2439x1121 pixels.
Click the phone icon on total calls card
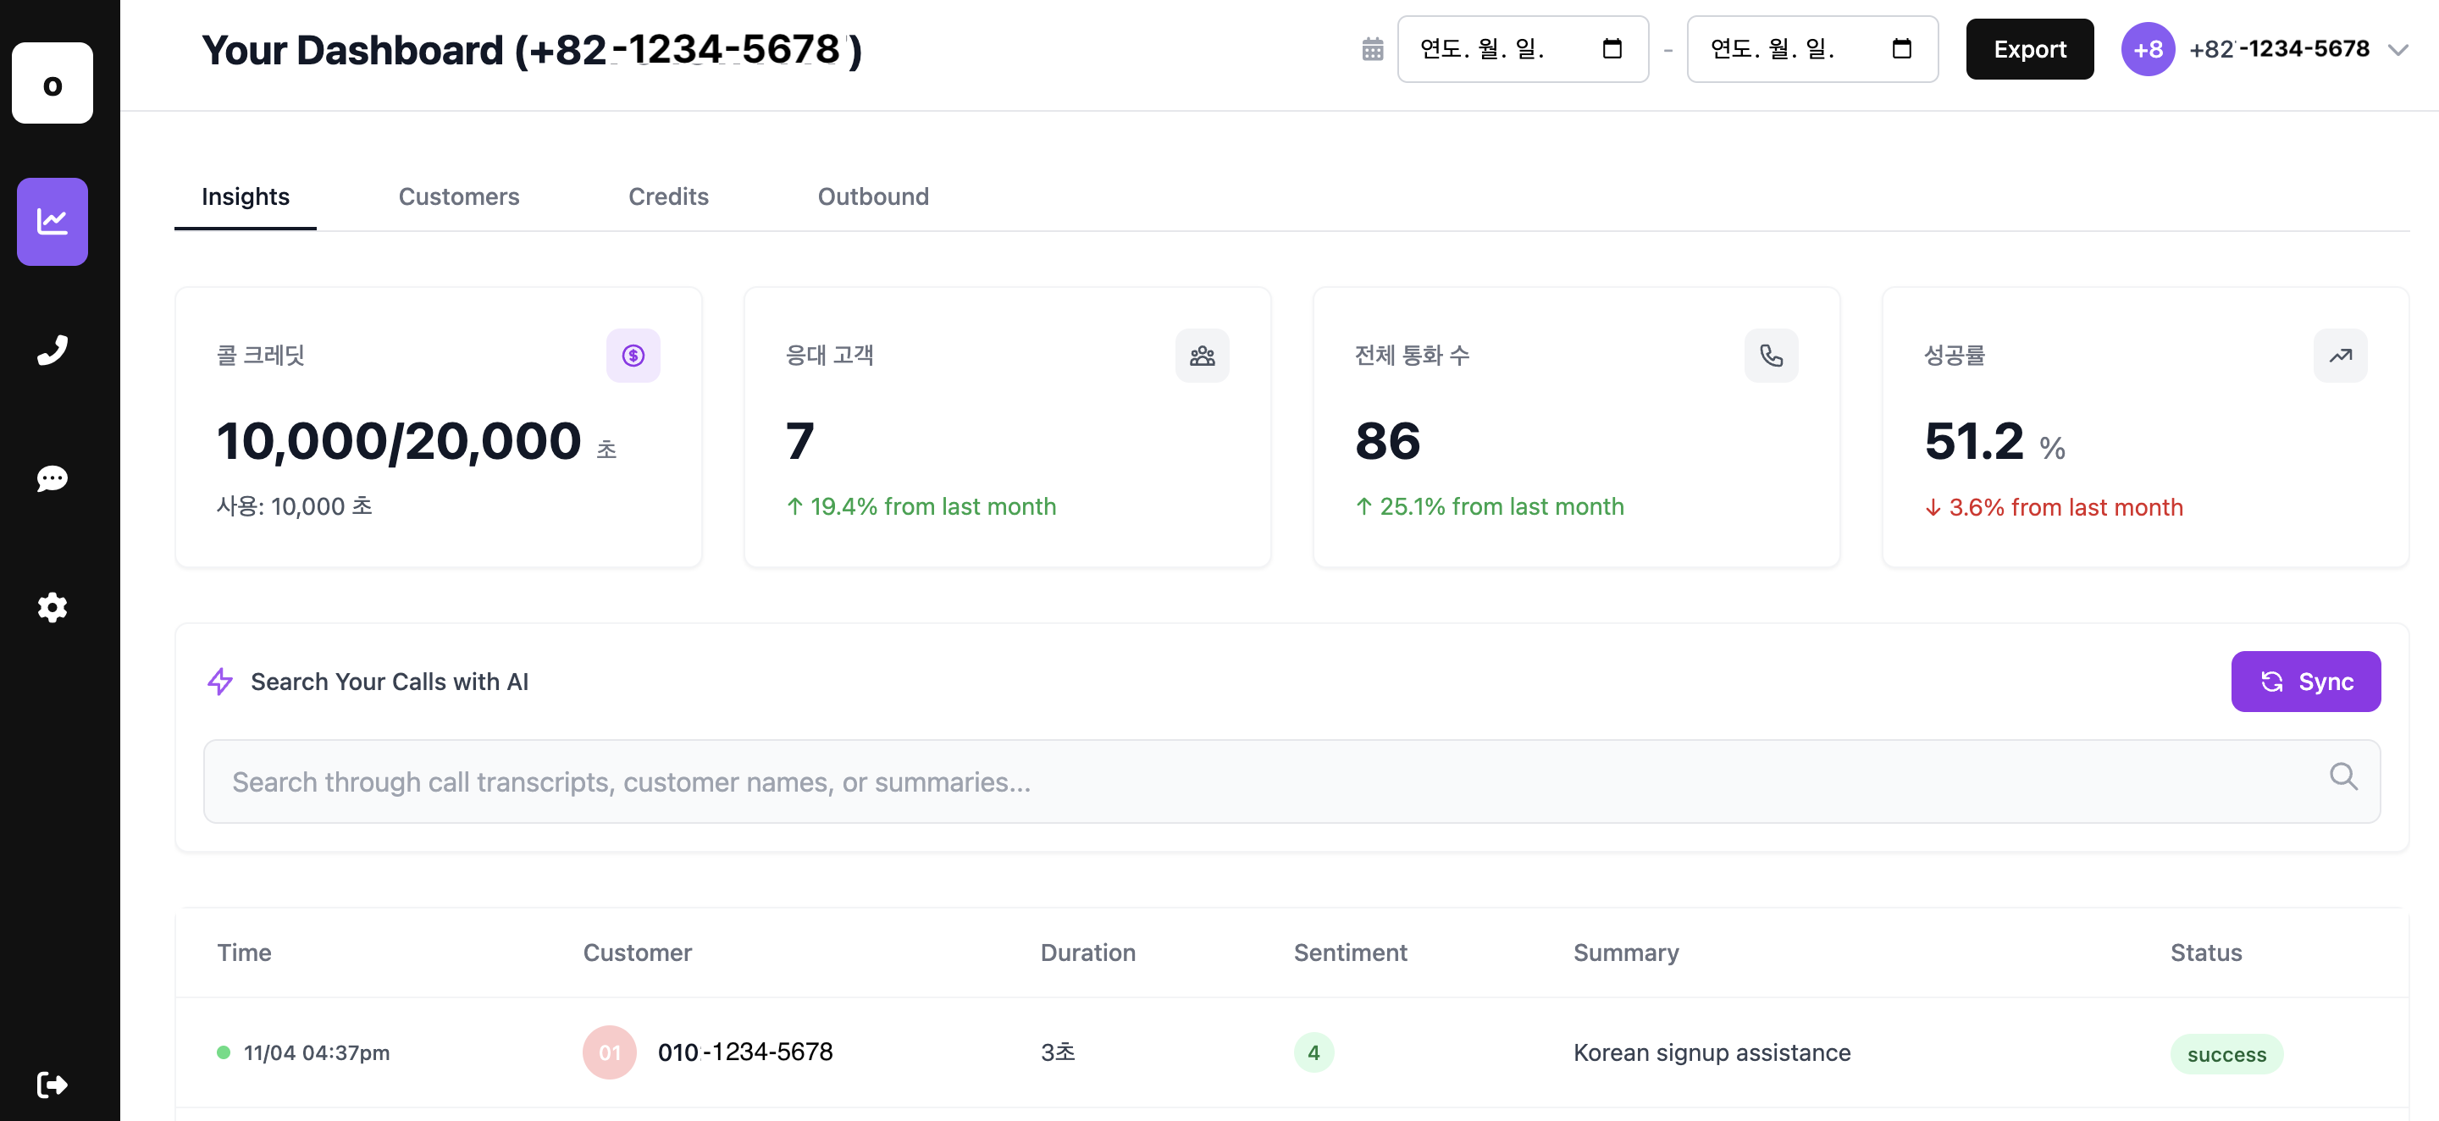point(1771,356)
